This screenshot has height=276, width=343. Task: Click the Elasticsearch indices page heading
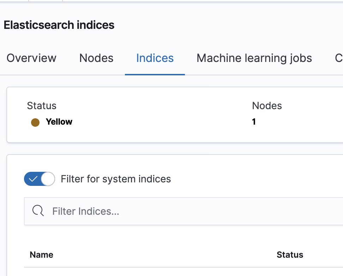point(59,25)
